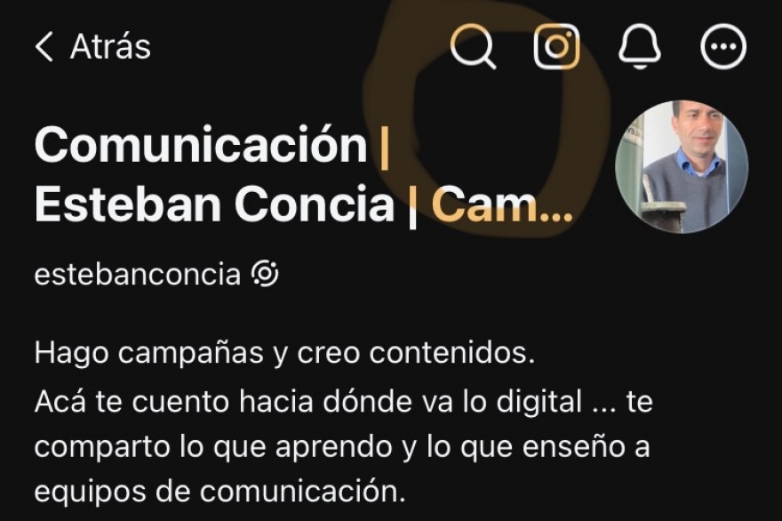The width and height of the screenshot is (782, 521).
Task: Tap bio line 'Hago campañas y creo contenidos.'
Action: (284, 353)
